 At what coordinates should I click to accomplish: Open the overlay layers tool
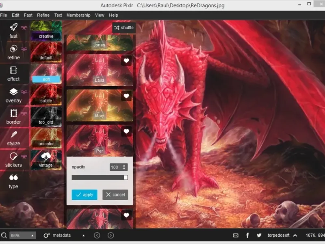click(x=13, y=96)
